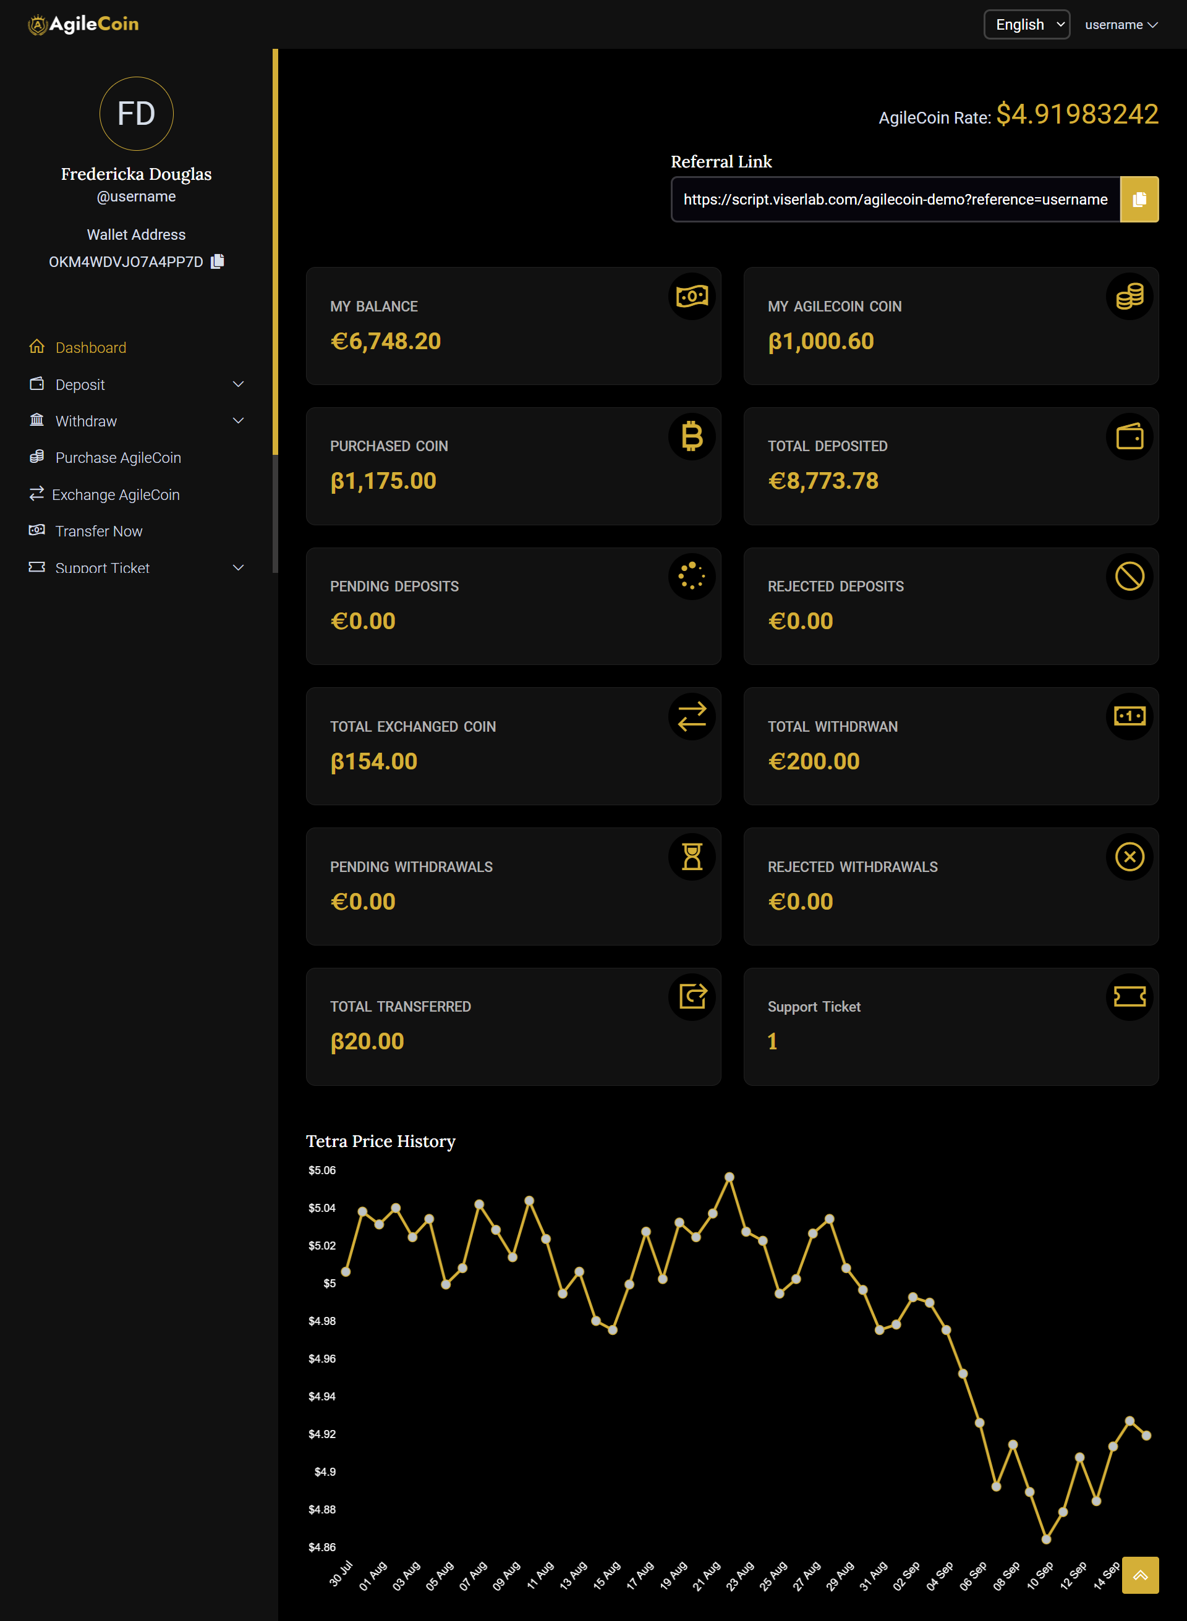The image size is (1187, 1621).
Task: Click the My Balance amount €6,748.20
Action: click(386, 341)
